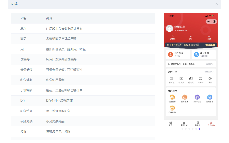Close the 功能 dialog
Screen dimensions: 229x143
[x=217, y=4]
